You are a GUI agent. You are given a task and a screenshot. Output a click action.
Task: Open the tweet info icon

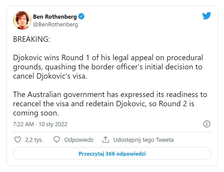(207, 124)
